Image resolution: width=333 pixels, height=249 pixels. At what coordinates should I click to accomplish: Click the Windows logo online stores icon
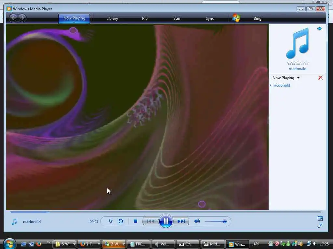236,18
